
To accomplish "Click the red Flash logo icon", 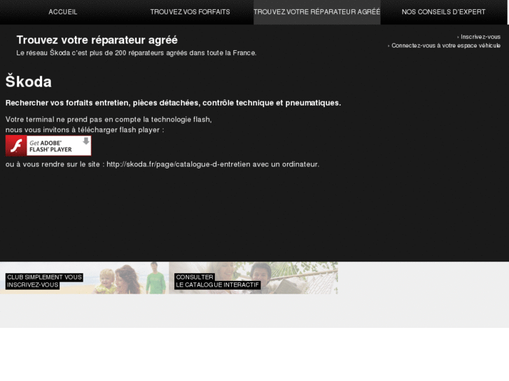I will [16, 145].
